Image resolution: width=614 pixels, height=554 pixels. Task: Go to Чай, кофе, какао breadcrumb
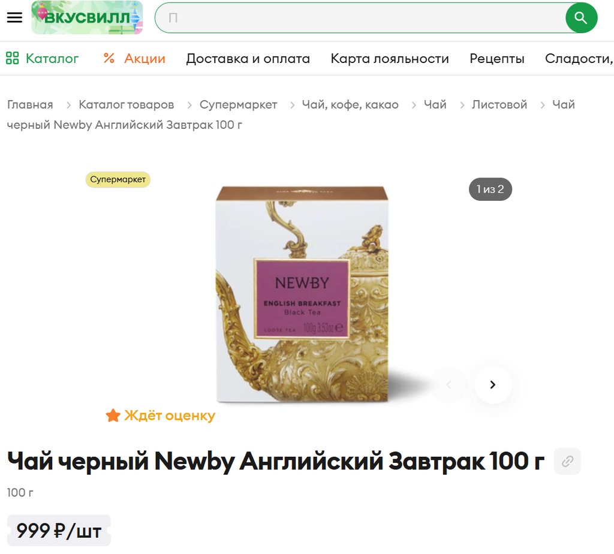tap(350, 104)
